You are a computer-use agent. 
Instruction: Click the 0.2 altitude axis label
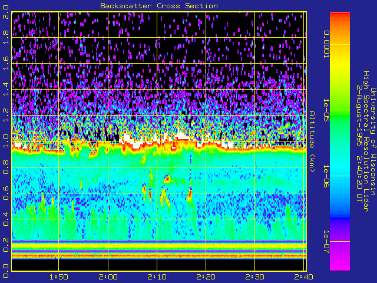(5, 245)
